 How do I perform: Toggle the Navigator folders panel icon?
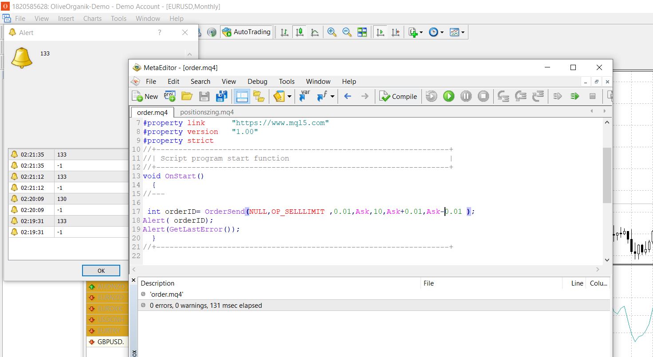259,96
